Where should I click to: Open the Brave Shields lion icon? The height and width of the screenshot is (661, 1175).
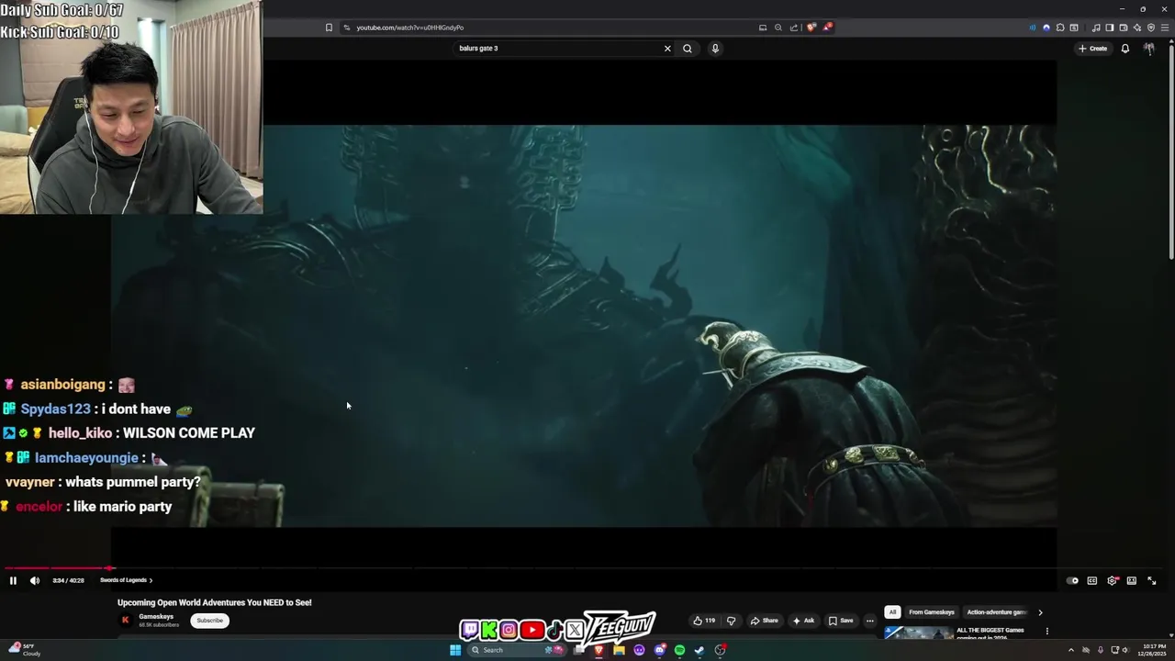tap(811, 28)
